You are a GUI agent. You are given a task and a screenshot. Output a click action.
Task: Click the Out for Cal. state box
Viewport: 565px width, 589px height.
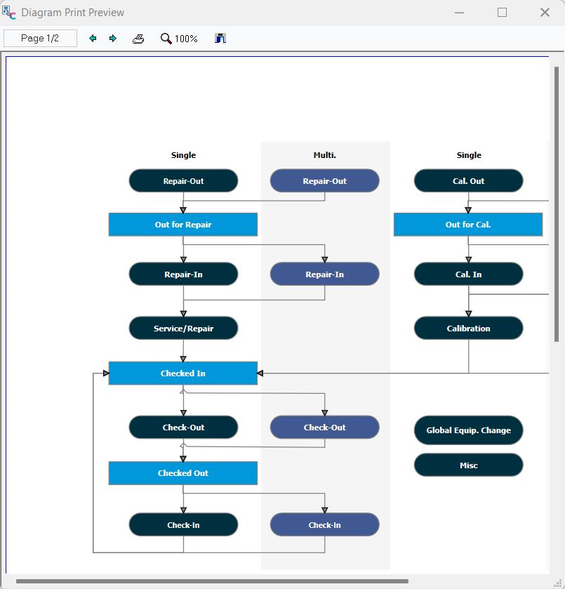pyautogui.click(x=467, y=225)
